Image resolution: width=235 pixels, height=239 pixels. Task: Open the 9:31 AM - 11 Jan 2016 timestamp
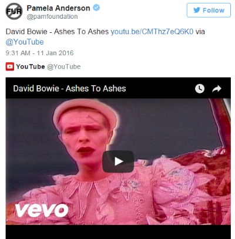39,53
